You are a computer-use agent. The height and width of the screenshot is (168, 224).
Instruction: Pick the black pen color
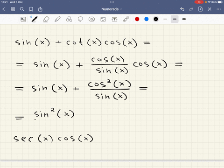(156, 19)
